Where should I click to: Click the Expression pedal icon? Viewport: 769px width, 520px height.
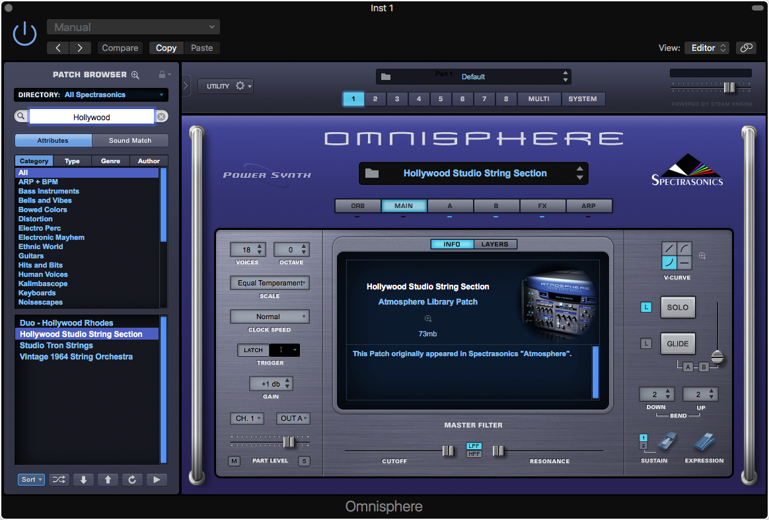click(704, 441)
